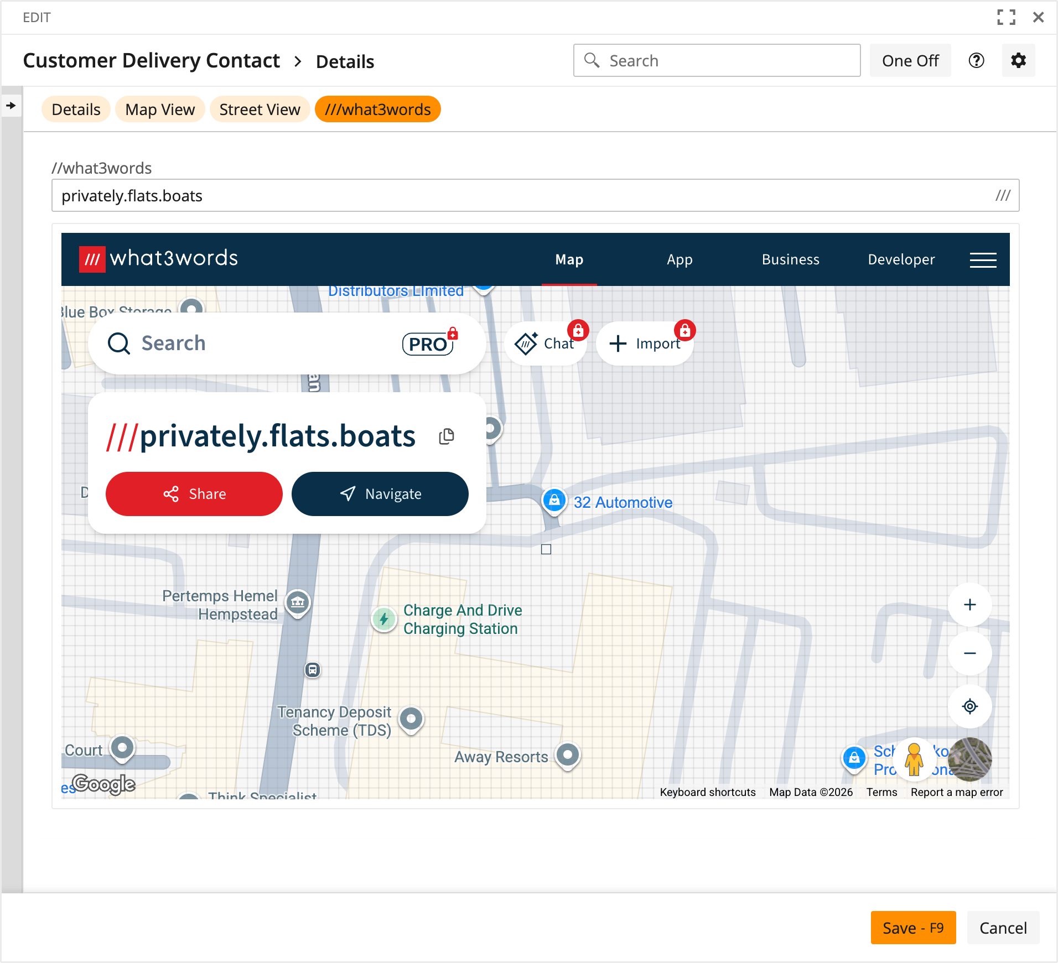Screen dimensions: 1058x963
Task: Click the map zoom out minus button
Action: 969,653
